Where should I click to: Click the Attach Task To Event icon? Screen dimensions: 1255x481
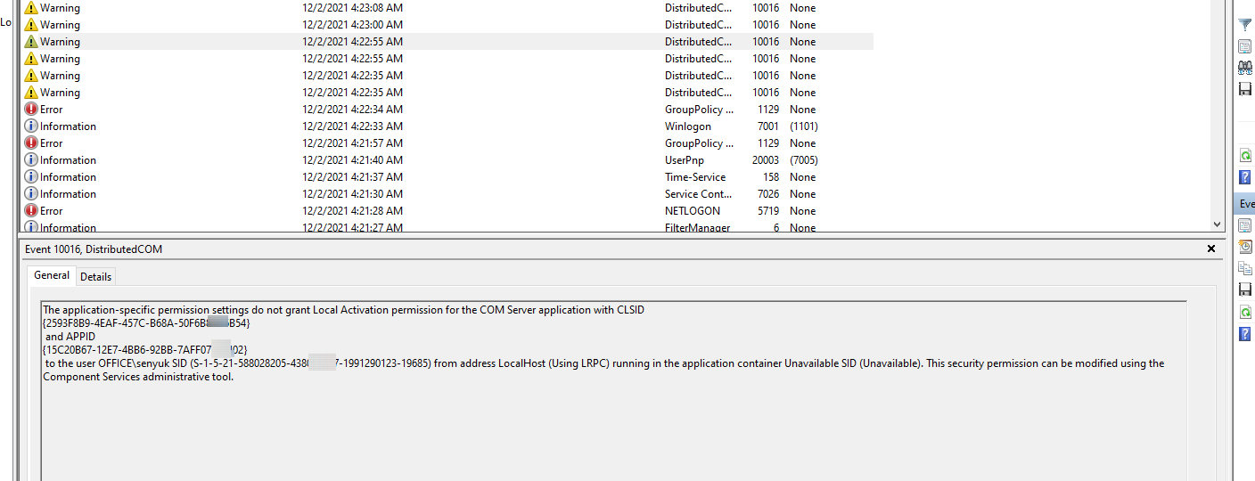1245,247
